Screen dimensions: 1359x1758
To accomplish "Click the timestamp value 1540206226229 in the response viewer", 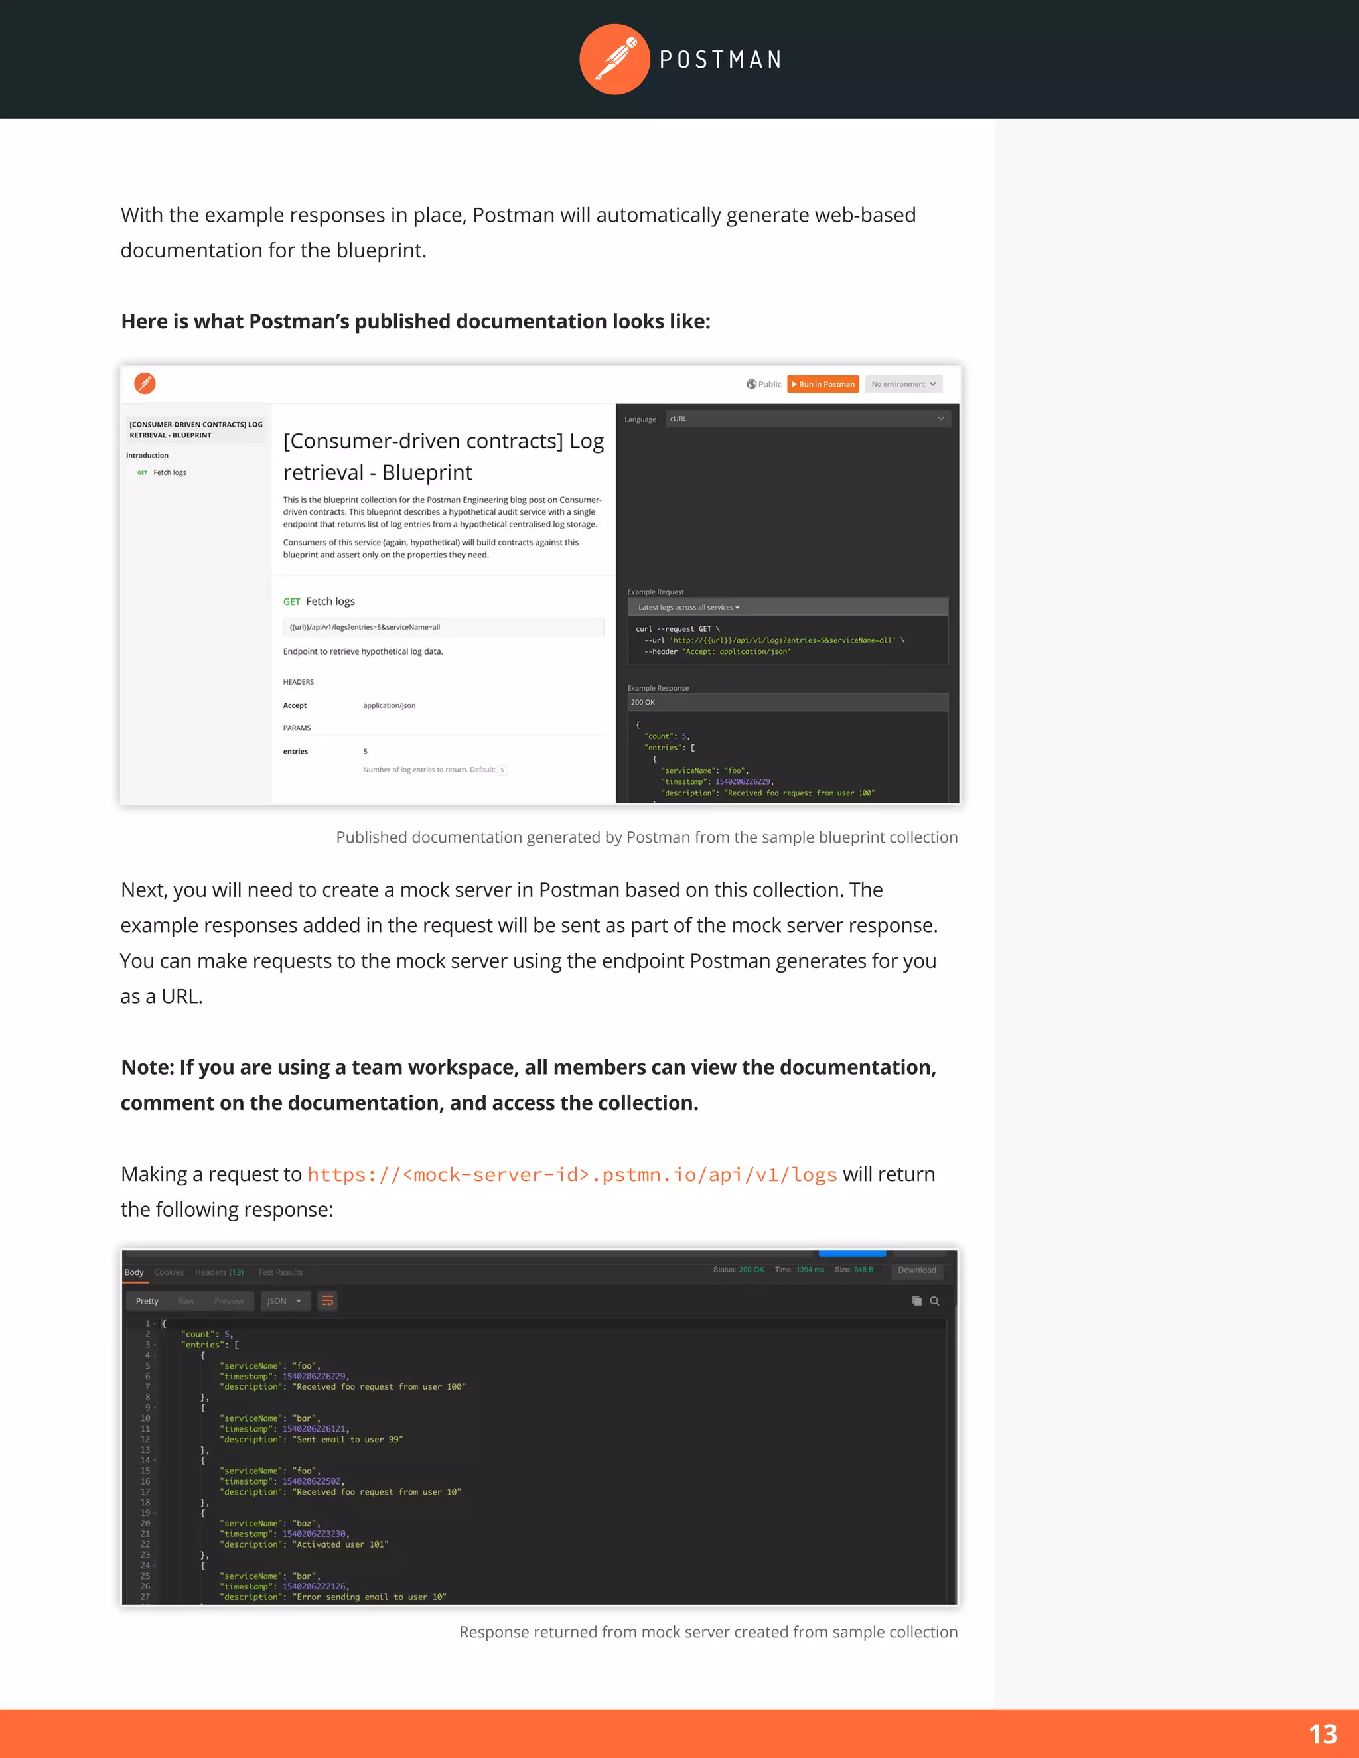I will point(314,1377).
